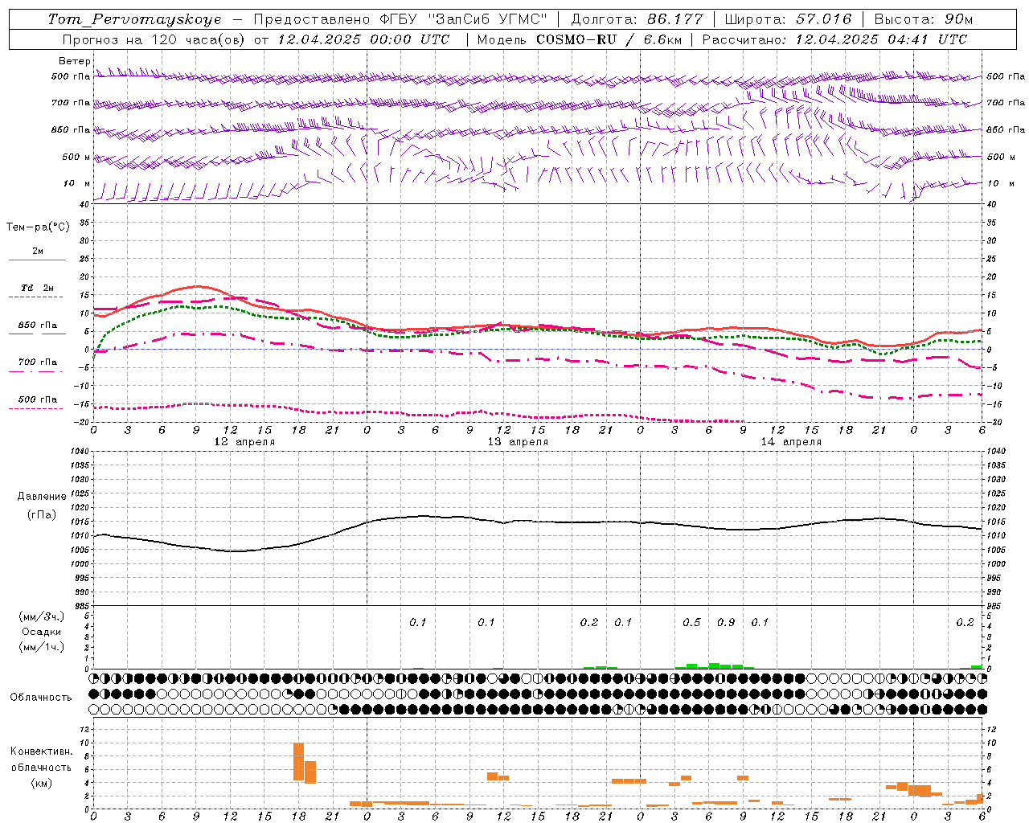Click the 14 апреля date label
Viewport: 1029px width, 823px height.
(791, 442)
